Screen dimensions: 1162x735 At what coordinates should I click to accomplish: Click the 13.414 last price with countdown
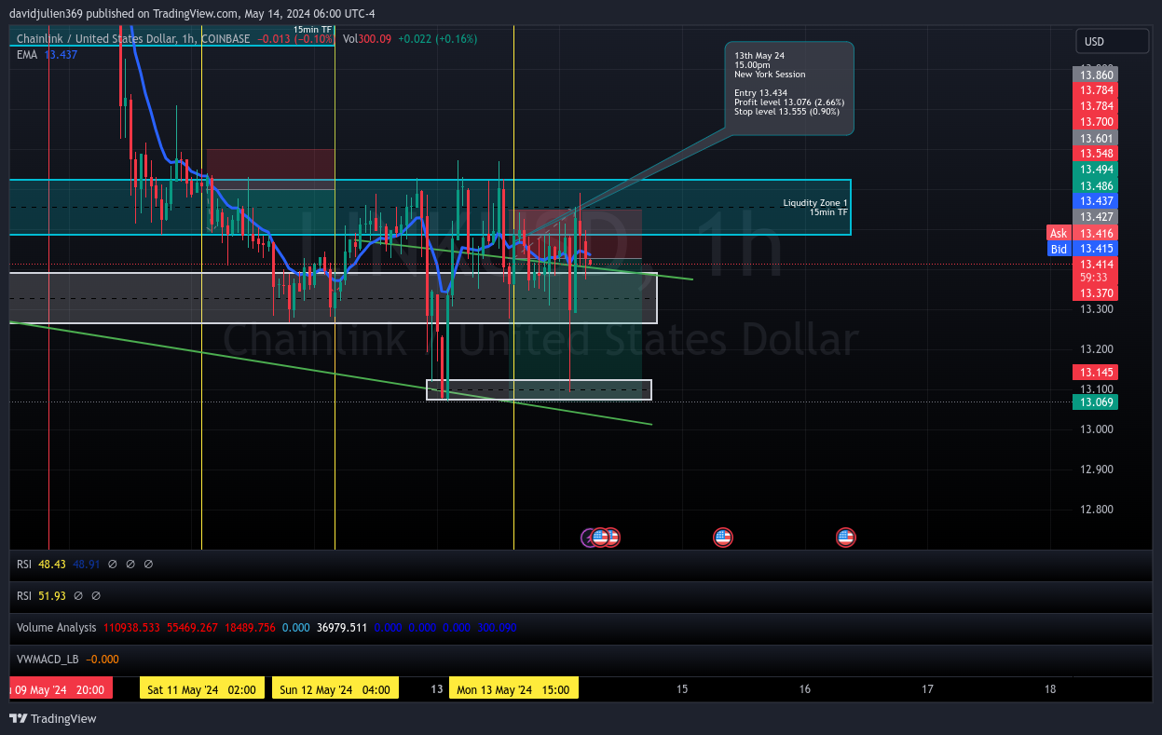pyautogui.click(x=1096, y=270)
